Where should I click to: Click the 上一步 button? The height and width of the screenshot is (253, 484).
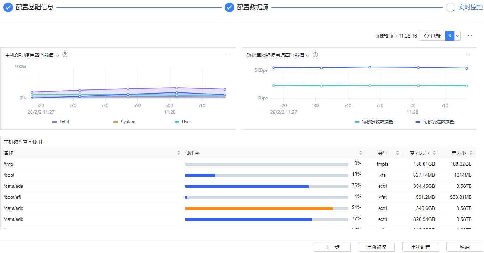click(332, 247)
